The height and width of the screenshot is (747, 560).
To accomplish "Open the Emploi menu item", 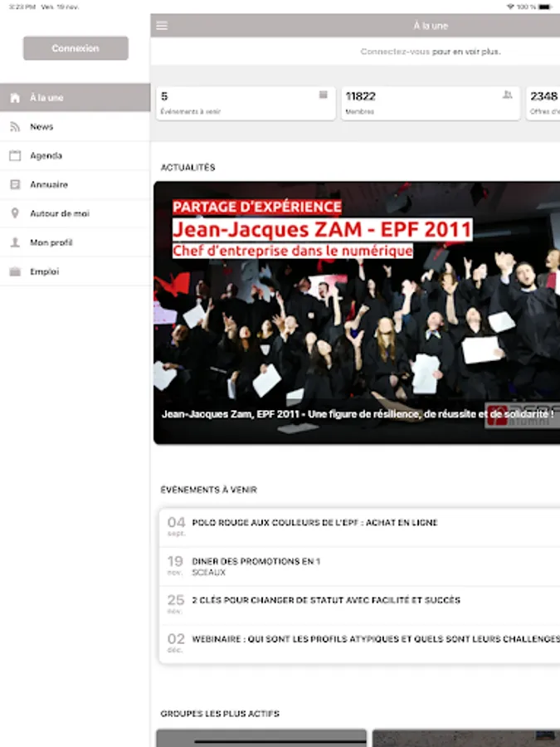I will [x=75, y=271].
